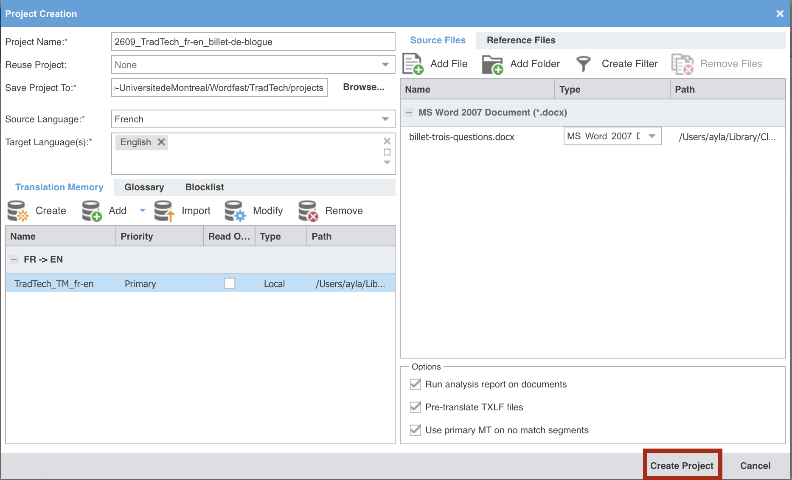
Task: Click the Project Name input field
Action: click(x=253, y=42)
